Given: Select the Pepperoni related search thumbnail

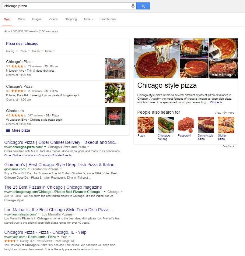Looking at the screenshot, I should click(186, 125).
